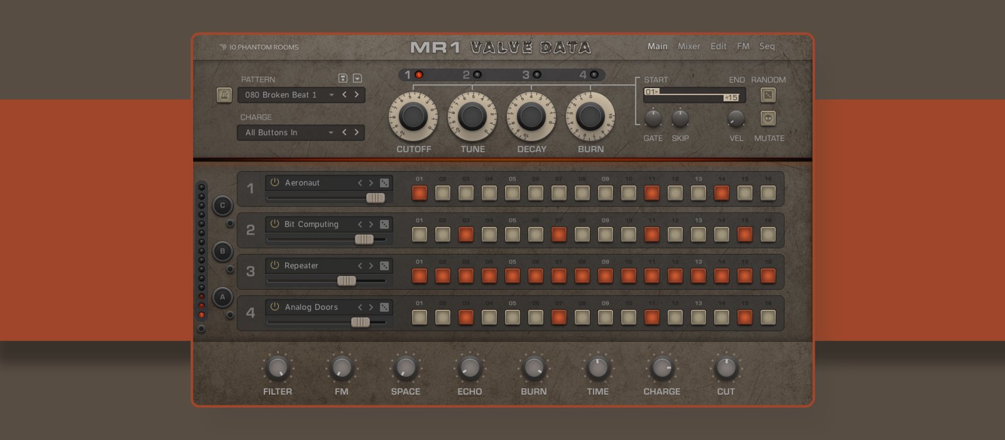
Task: Toggle power for Bit Computing track
Action: click(x=274, y=224)
